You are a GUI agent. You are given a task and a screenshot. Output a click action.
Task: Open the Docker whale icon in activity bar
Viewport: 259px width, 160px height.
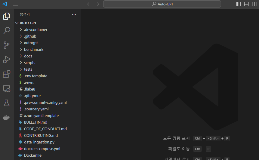point(7,117)
